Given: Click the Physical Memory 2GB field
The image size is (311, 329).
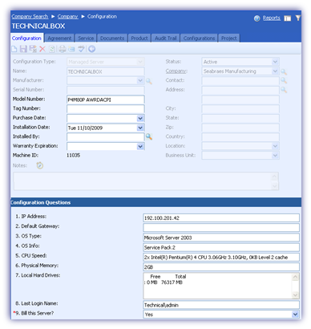Looking at the screenshot, I should coord(221,267).
